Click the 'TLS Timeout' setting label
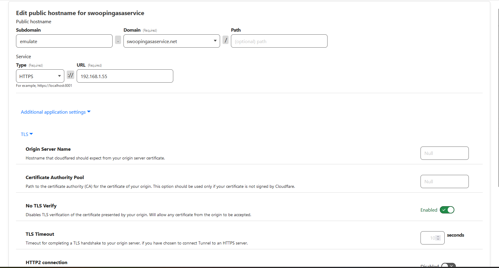Screen dimensions: 499x268 (40, 234)
